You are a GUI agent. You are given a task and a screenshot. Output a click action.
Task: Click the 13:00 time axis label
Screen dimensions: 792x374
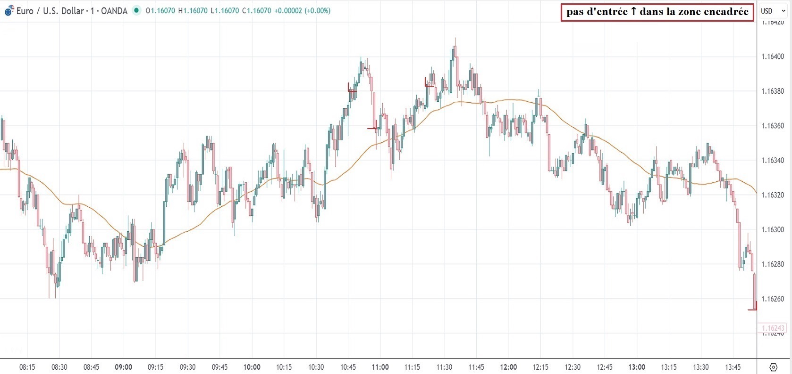tap(637, 367)
